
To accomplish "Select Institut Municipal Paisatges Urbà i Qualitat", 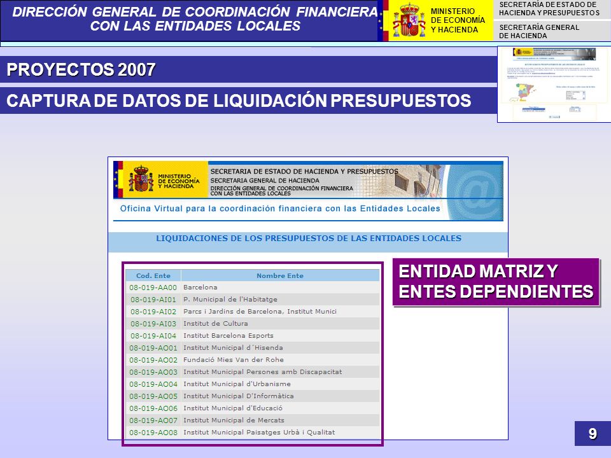I will 259,432.
